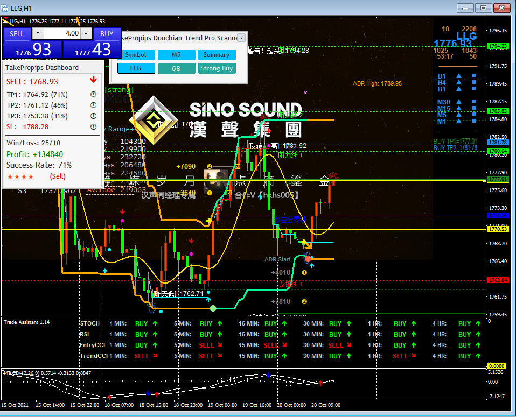Maximize the LLG,H1 chart window
The width and height of the screenshot is (516, 417).
pyautogui.click(x=483, y=8)
